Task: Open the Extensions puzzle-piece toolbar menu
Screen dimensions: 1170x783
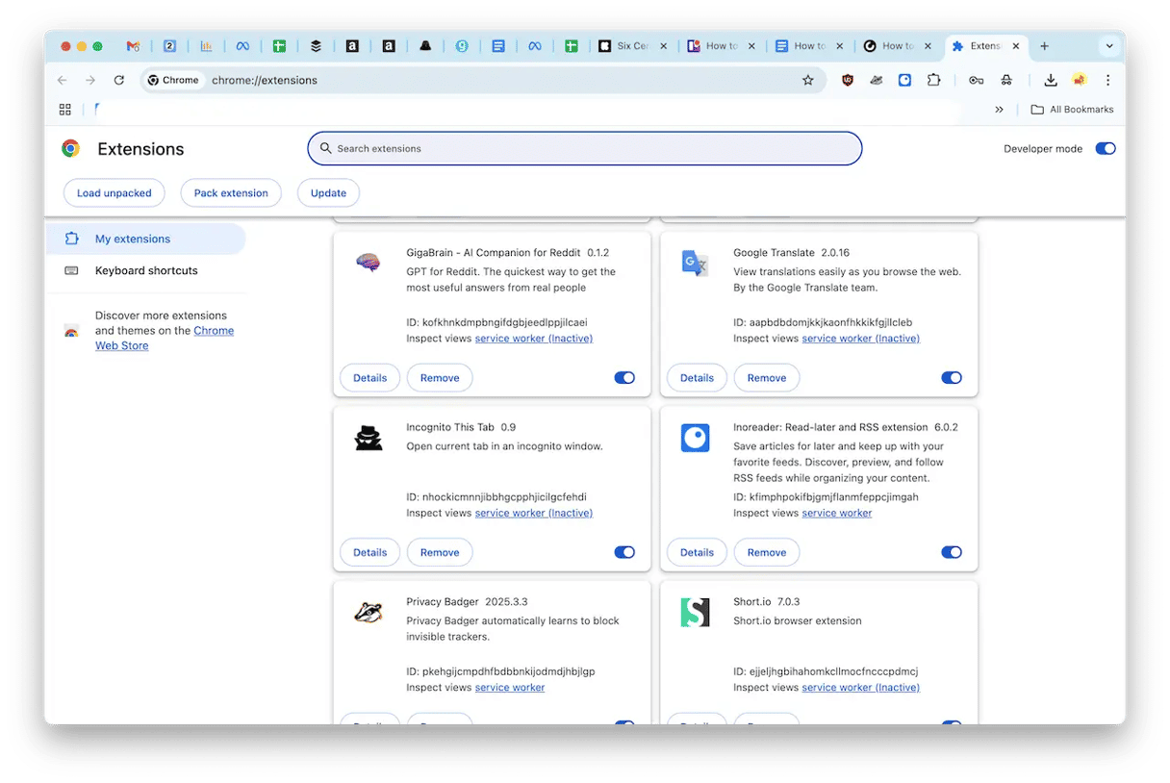Action: tap(933, 81)
